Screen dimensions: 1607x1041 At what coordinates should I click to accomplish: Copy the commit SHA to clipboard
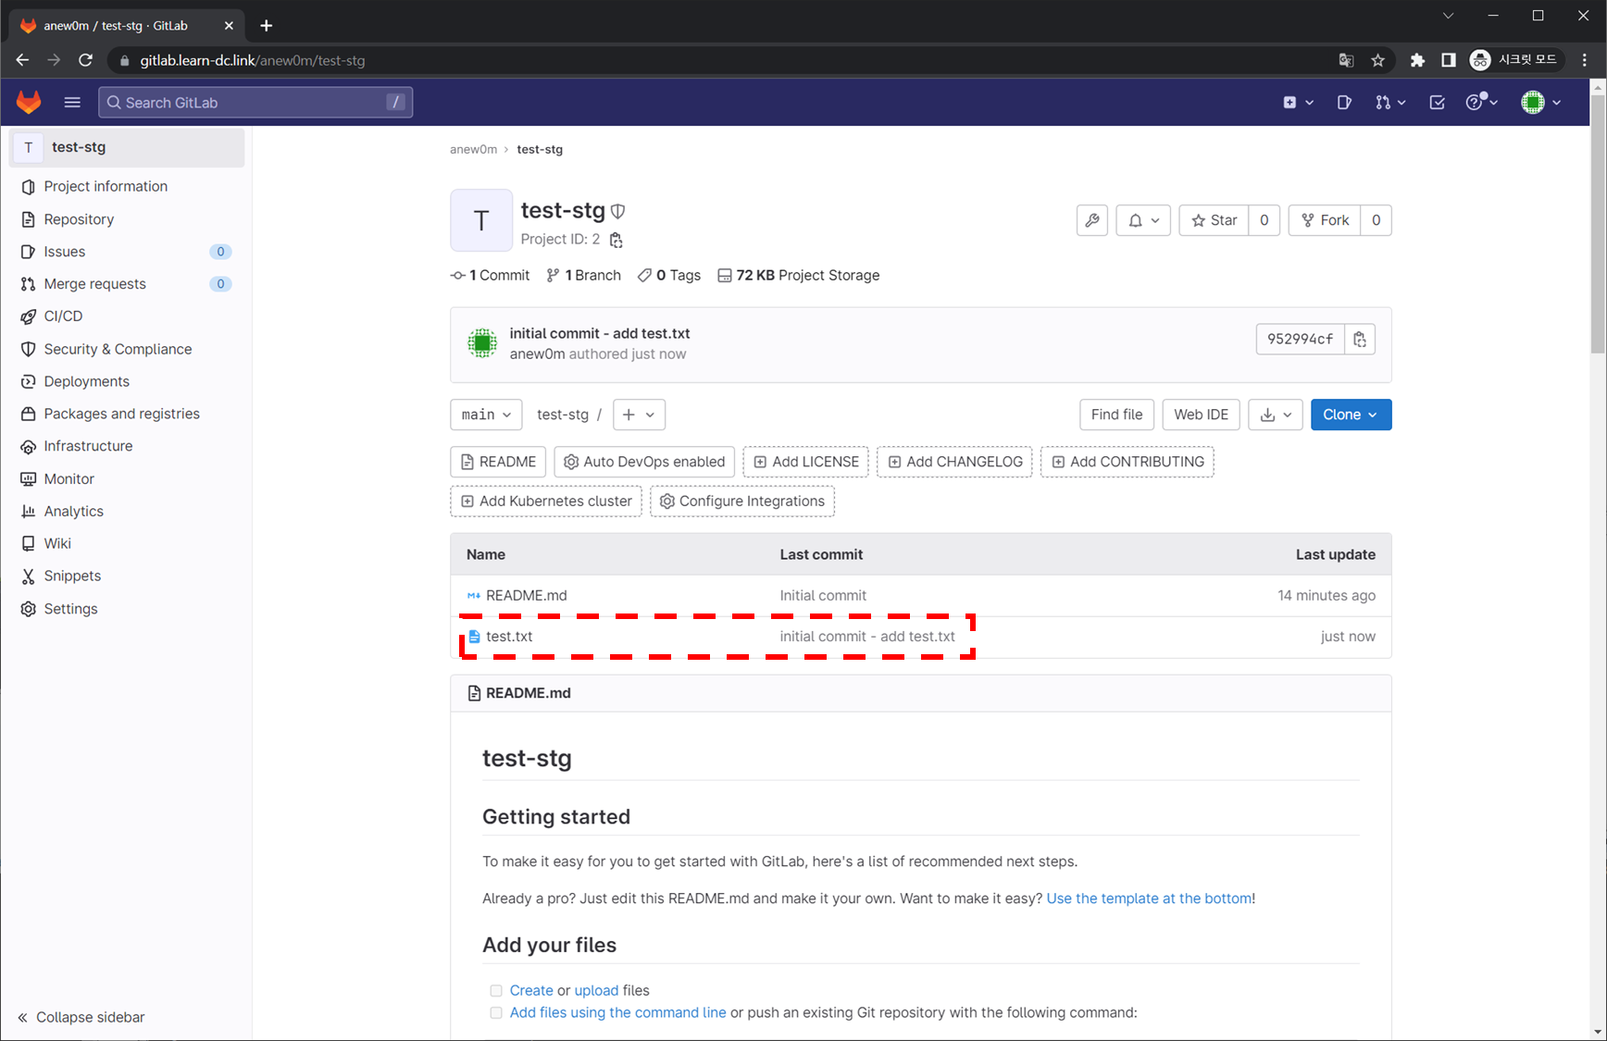coord(1359,340)
